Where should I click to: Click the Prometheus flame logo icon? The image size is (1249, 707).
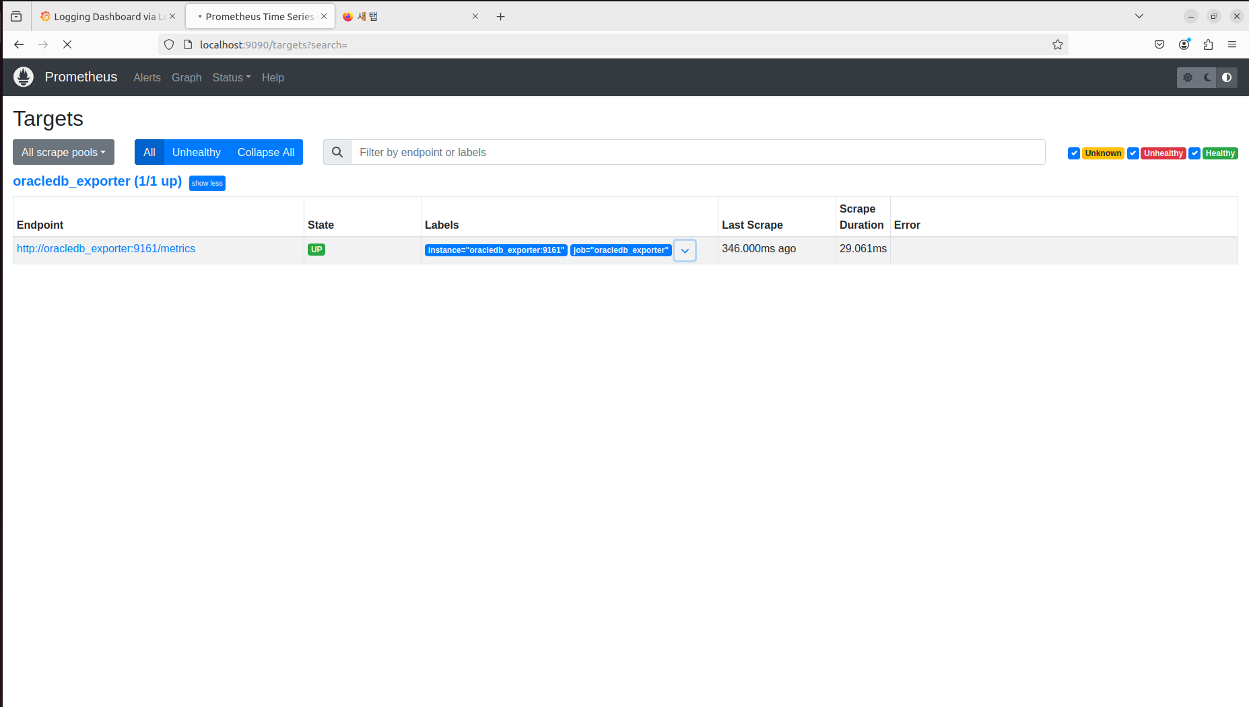tap(24, 77)
